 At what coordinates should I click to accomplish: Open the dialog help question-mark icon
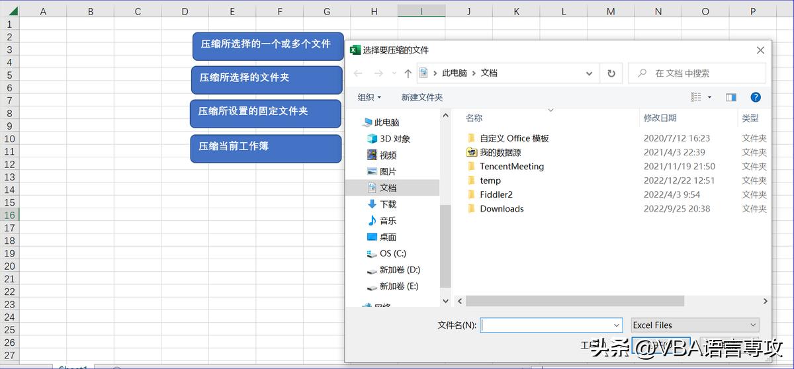756,97
